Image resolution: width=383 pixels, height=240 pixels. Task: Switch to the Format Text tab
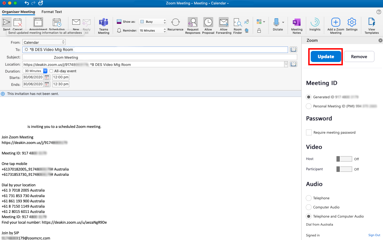(52, 12)
